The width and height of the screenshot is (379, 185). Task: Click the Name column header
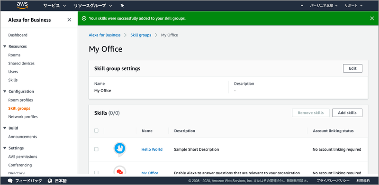pyautogui.click(x=147, y=131)
